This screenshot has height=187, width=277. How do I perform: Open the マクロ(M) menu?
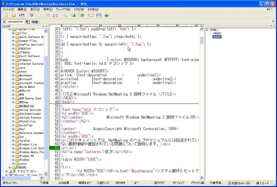[x=79, y=9]
